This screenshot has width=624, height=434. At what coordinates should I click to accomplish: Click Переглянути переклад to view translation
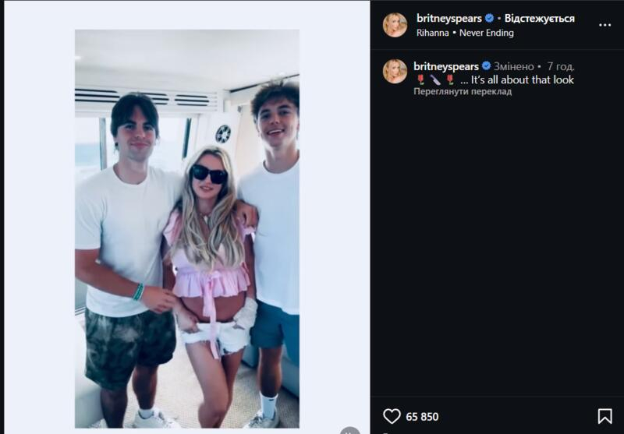(x=463, y=91)
